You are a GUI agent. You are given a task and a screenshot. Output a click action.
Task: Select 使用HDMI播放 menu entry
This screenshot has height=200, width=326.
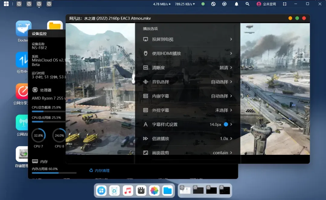[x=187, y=54]
